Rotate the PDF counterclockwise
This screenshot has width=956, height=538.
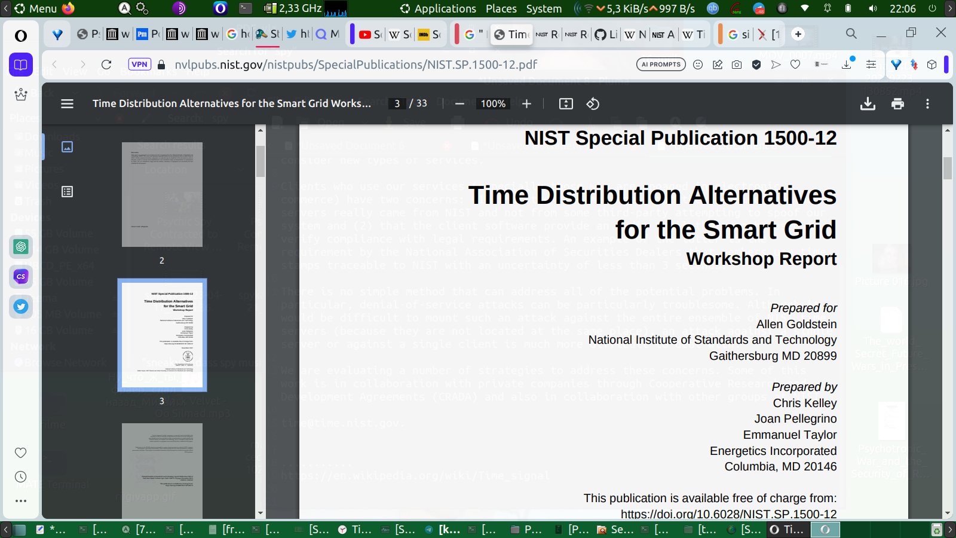[593, 103]
